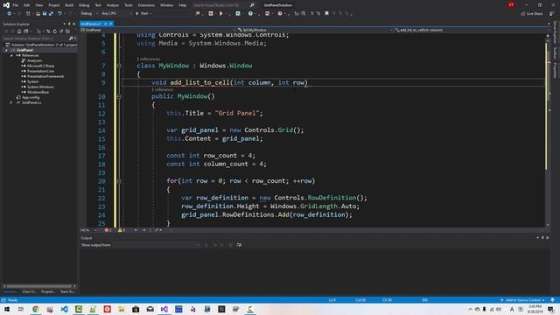Select the PresentationFramework reference
Image resolution: width=560 pixels, height=315 pixels.
pyautogui.click(x=45, y=76)
